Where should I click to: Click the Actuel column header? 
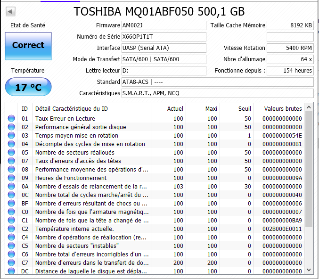pyautogui.click(x=175, y=109)
